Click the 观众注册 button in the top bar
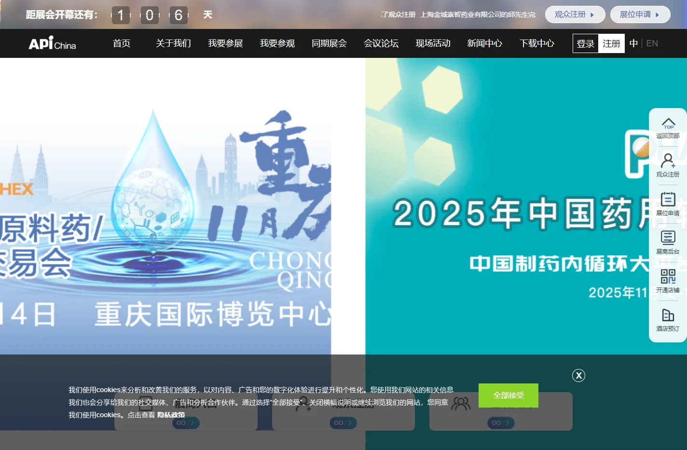The height and width of the screenshot is (450, 687). point(575,14)
